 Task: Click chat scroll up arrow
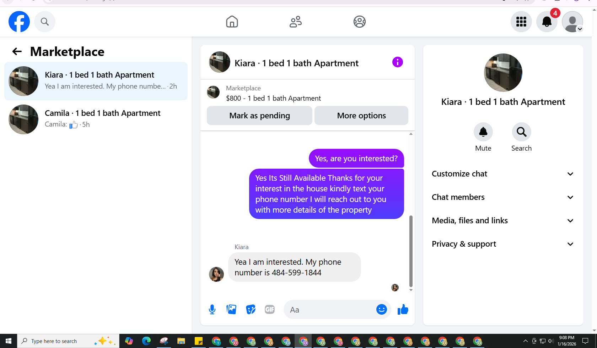(411, 134)
